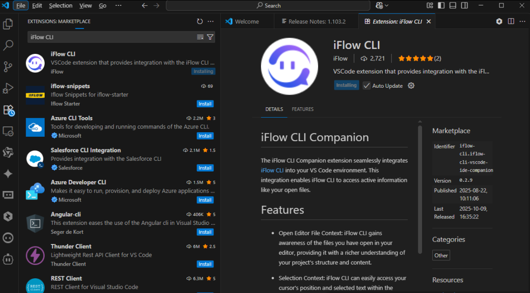This screenshot has height=293, width=530.
Task: Click the iFlow publisher name link
Action: (341, 59)
